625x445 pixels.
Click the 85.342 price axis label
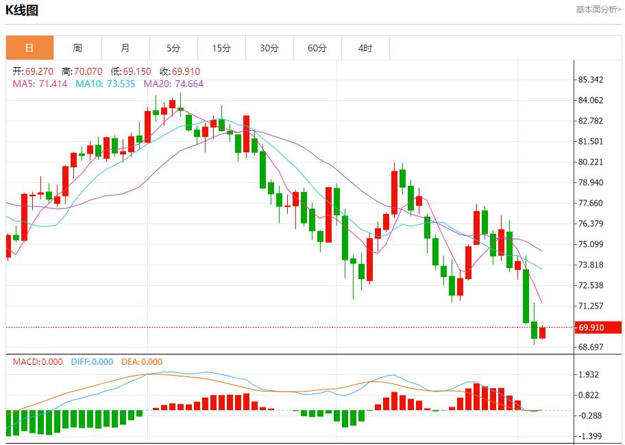click(591, 80)
